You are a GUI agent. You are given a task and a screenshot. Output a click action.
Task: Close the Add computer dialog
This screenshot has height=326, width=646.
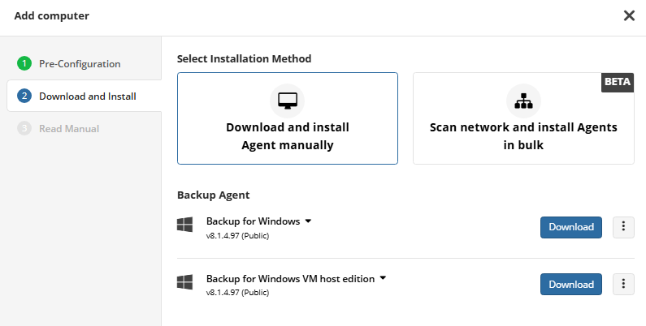point(629,15)
